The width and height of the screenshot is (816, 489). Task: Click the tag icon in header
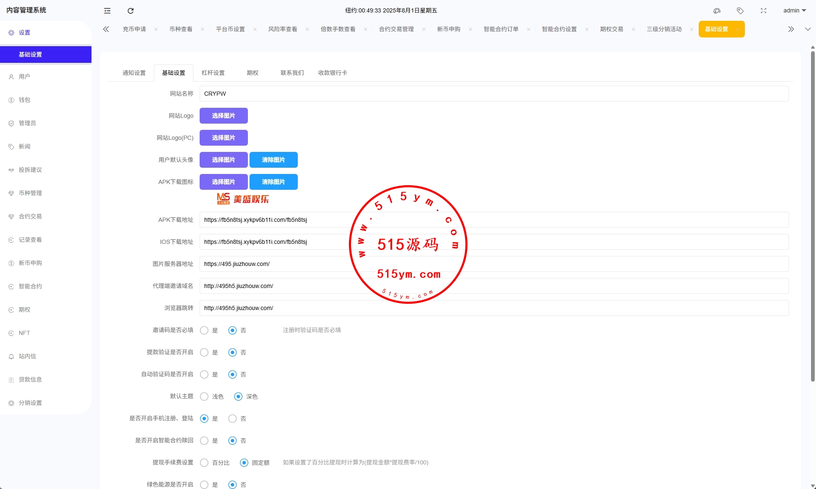740,11
